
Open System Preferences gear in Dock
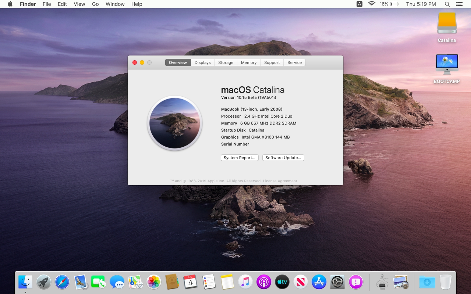pos(337,282)
